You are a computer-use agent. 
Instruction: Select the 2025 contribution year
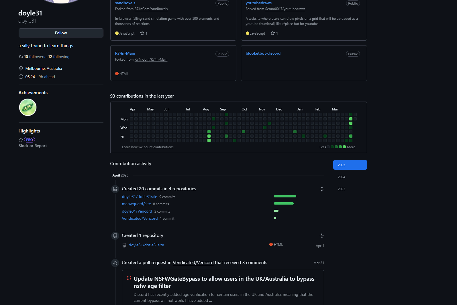click(x=350, y=165)
